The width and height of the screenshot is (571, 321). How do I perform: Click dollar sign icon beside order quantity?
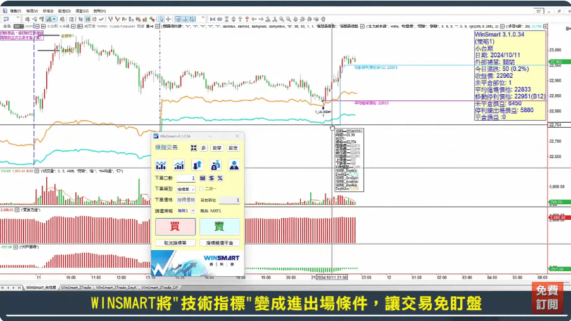[211, 178]
